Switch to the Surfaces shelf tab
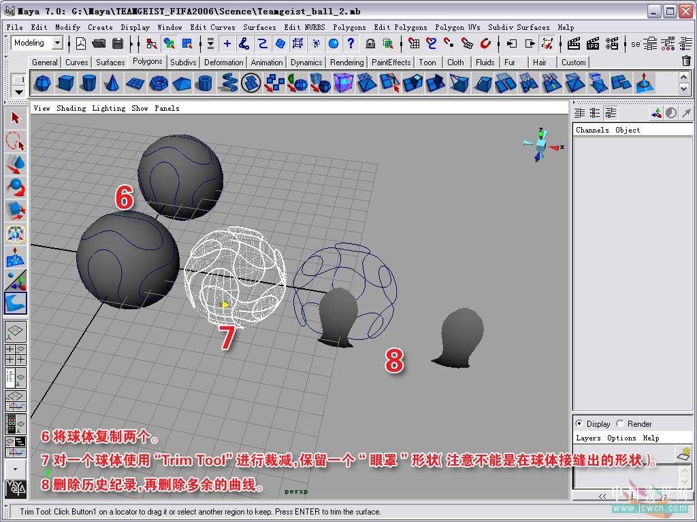 click(x=110, y=62)
